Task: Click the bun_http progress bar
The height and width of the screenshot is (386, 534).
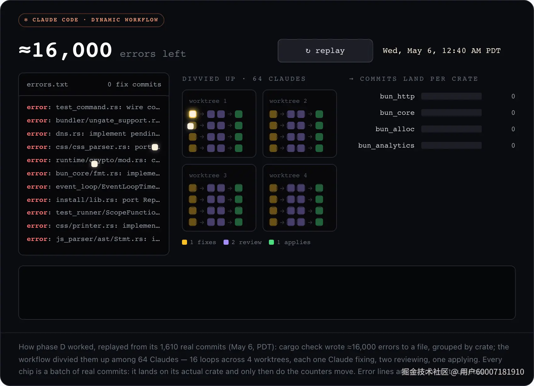Action: pyautogui.click(x=452, y=96)
